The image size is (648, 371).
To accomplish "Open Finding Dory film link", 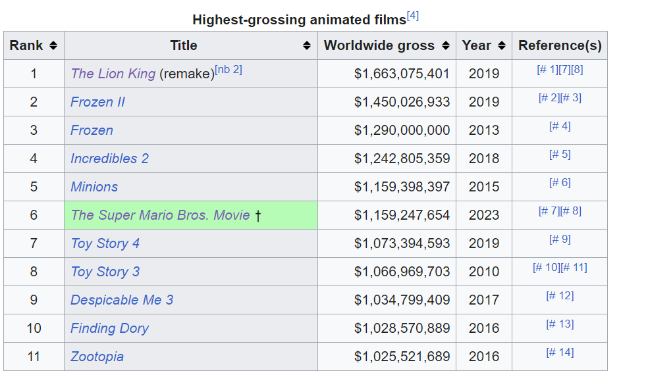I will 109,328.
